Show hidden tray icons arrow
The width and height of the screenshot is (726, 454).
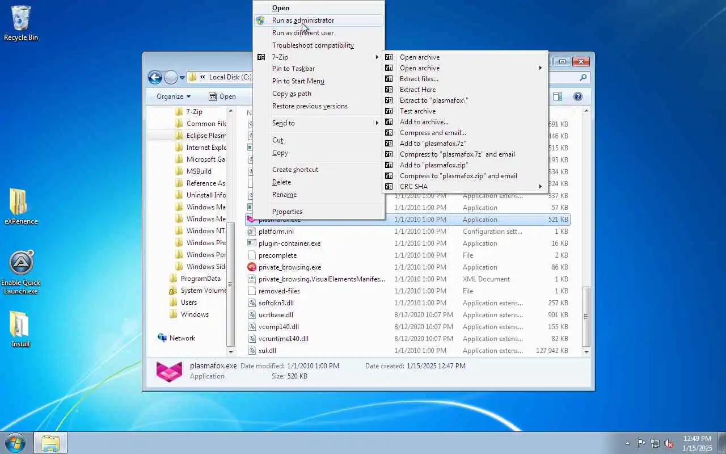tap(627, 443)
